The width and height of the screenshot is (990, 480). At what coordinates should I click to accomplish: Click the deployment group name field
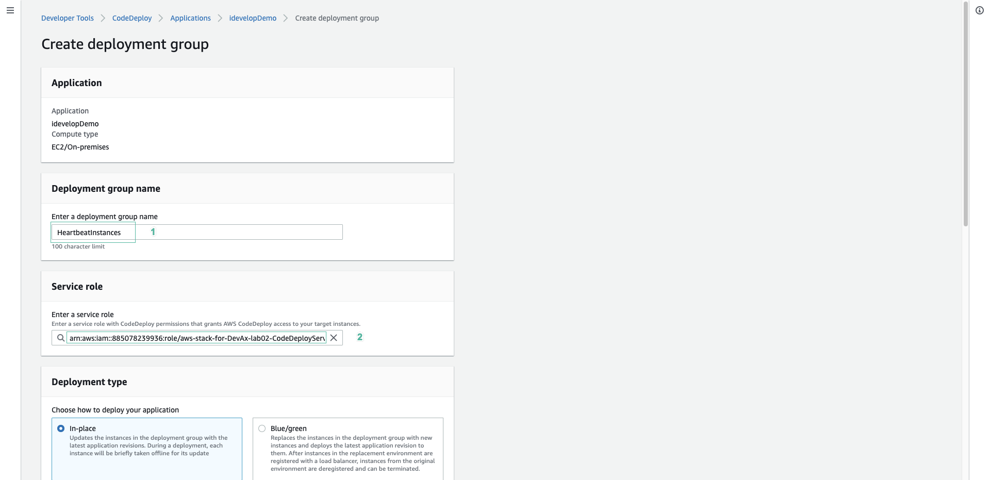tap(197, 232)
